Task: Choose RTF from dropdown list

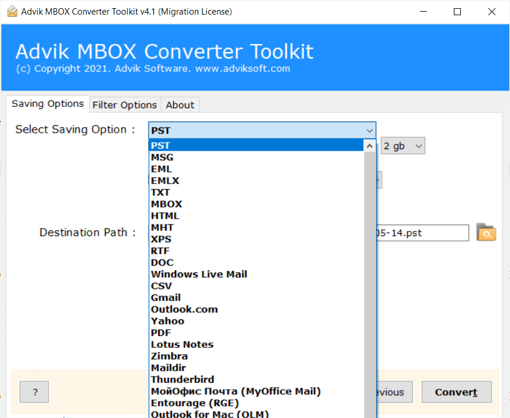Action: [x=256, y=251]
